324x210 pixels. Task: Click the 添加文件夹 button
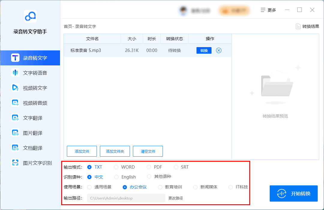tap(115, 151)
